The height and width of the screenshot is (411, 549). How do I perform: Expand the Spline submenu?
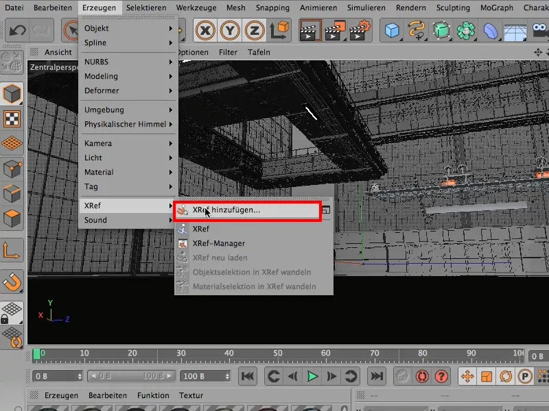[x=128, y=42]
